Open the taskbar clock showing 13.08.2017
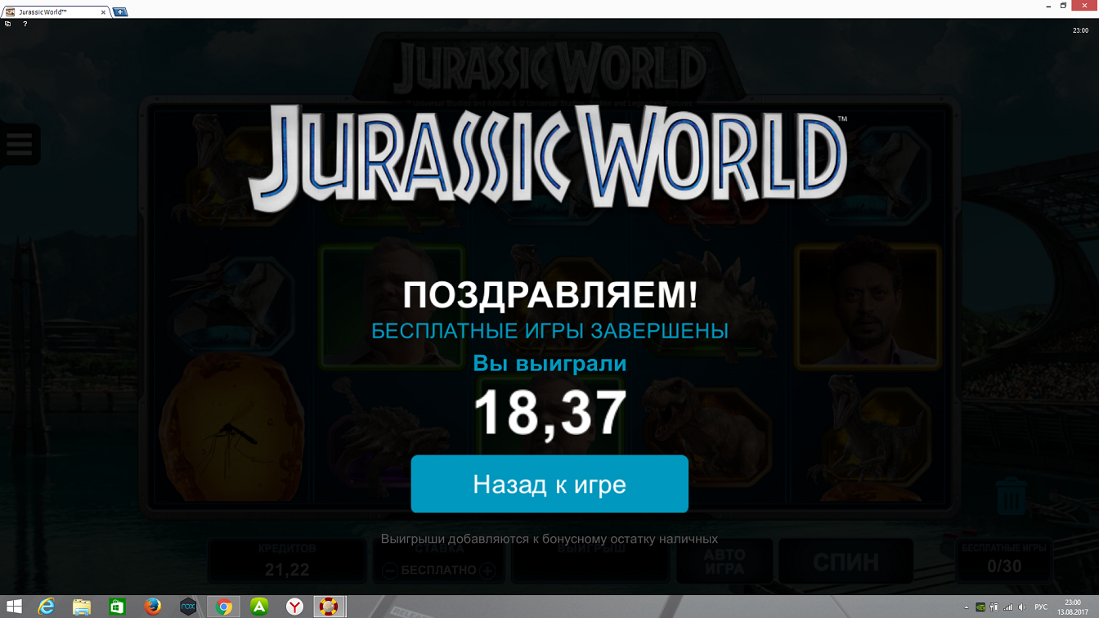1099x618 pixels. (x=1073, y=607)
